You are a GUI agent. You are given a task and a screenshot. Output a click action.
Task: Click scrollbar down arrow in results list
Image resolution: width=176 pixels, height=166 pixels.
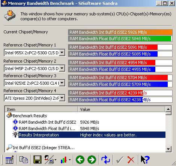pyautogui.click(x=168, y=149)
